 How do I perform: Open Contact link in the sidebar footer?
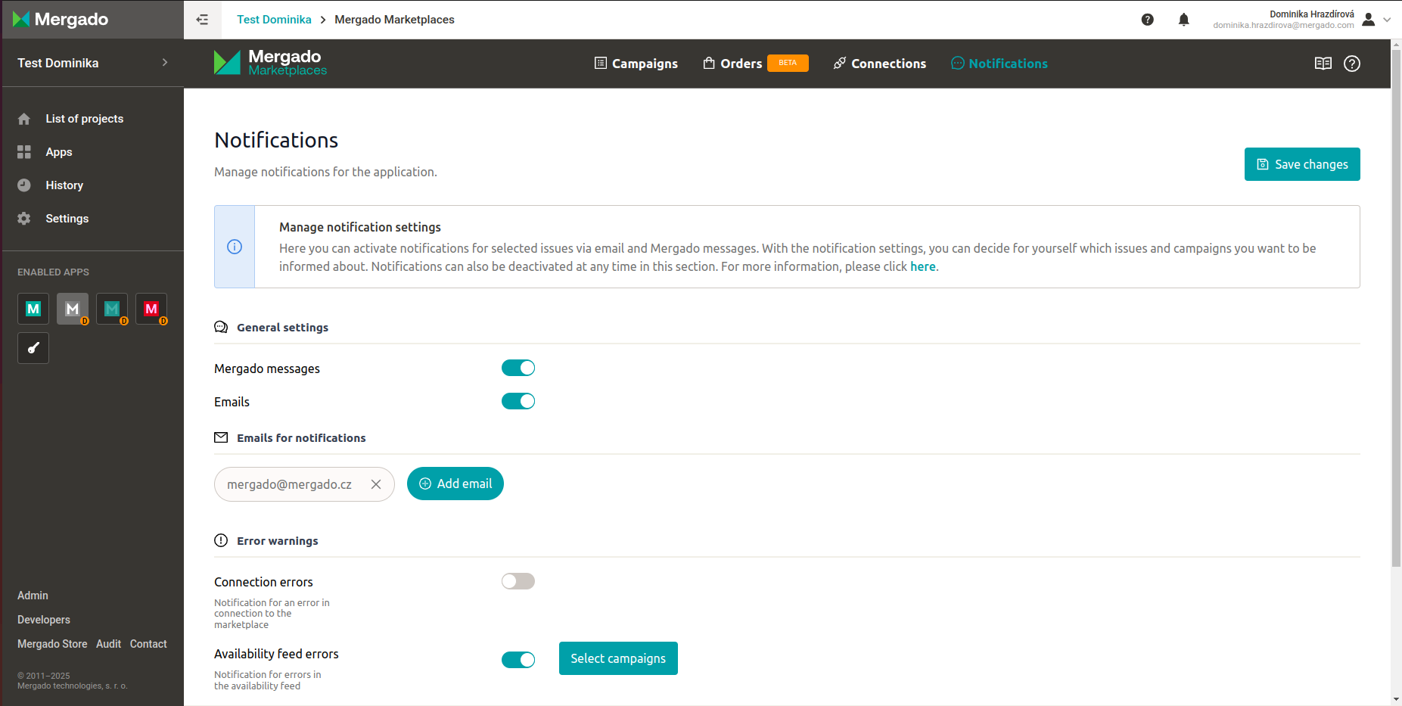click(148, 644)
